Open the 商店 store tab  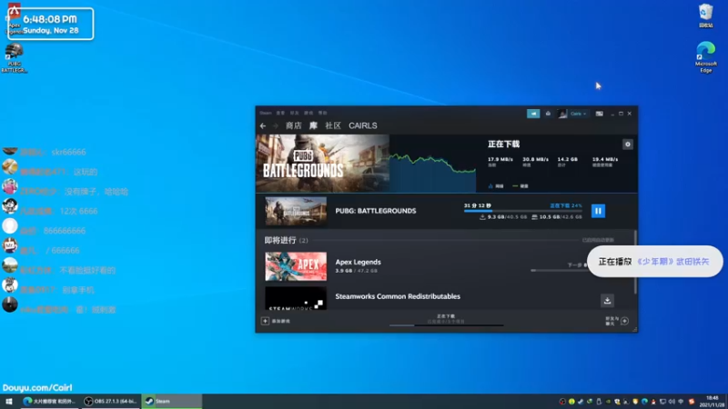point(293,125)
